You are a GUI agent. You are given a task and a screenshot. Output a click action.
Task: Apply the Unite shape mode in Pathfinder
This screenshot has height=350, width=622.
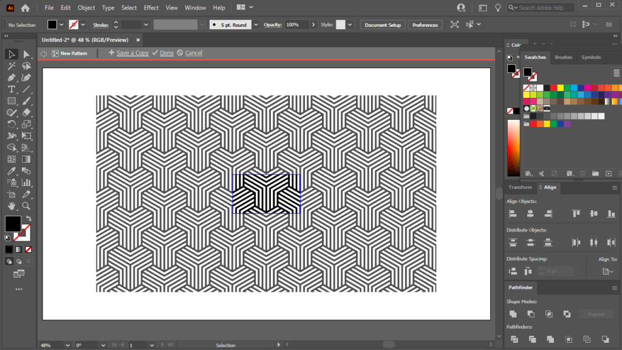(x=513, y=314)
